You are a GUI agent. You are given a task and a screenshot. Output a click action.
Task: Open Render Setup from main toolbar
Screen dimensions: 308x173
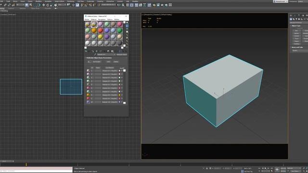tap(154, 5)
